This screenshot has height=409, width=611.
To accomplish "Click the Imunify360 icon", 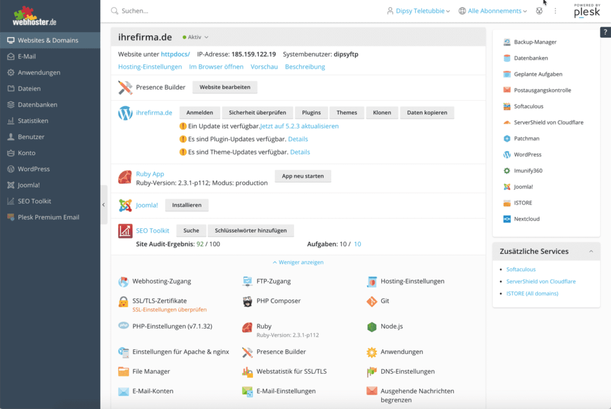I will coord(507,171).
